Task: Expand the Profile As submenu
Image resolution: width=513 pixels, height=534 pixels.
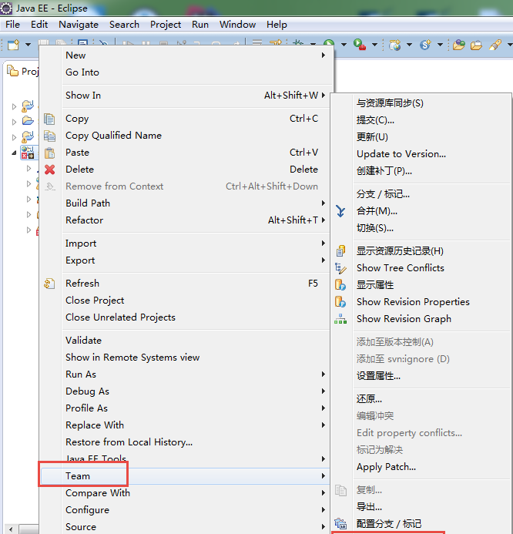Action: pos(185,408)
